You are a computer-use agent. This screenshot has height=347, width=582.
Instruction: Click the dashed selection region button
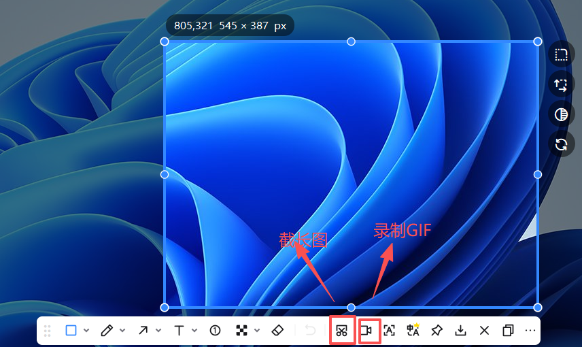561,54
